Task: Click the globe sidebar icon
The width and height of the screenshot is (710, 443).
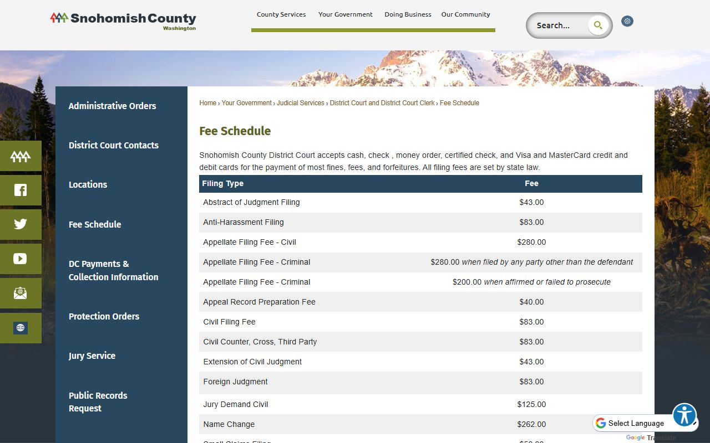Action: [x=21, y=328]
